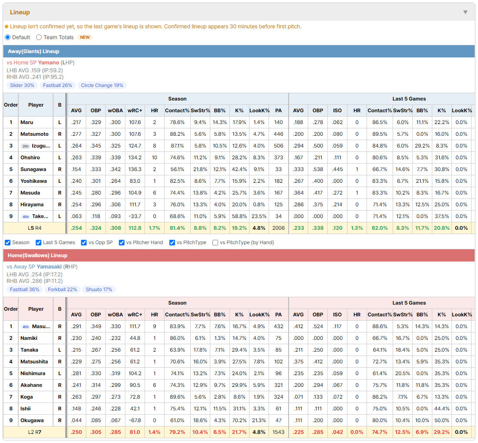The width and height of the screenshot is (478, 443).
Task: Open player Yoshikawa's name
Action: 34,181
